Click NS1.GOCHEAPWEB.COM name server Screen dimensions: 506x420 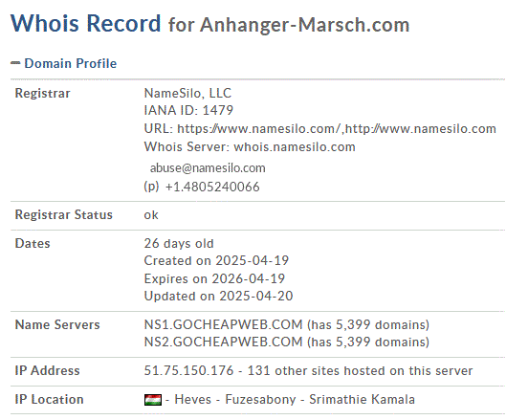point(223,324)
